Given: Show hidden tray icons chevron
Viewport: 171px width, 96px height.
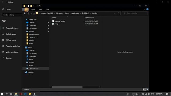Looking at the screenshot, I should [x=140, y=94].
